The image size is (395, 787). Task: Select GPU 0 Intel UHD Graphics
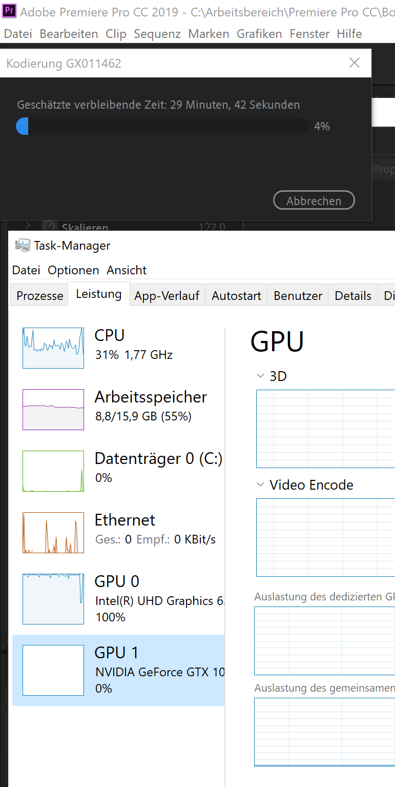pyautogui.click(x=118, y=599)
